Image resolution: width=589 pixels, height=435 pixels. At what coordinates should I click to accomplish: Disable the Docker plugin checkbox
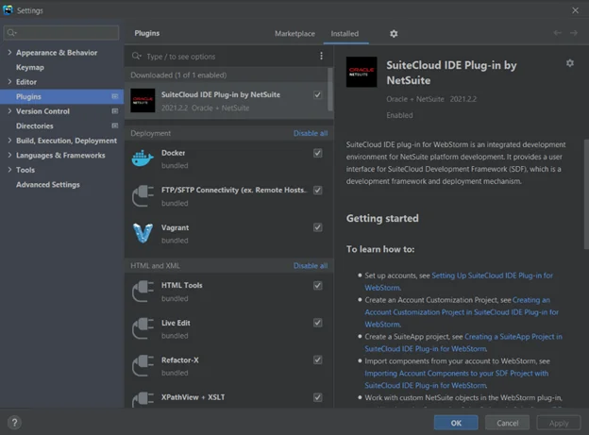318,153
